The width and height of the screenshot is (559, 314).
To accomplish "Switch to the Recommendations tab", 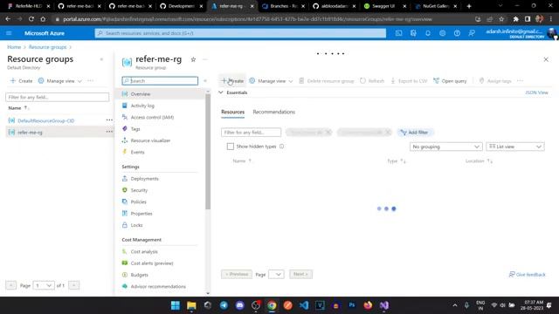I will tap(273, 112).
